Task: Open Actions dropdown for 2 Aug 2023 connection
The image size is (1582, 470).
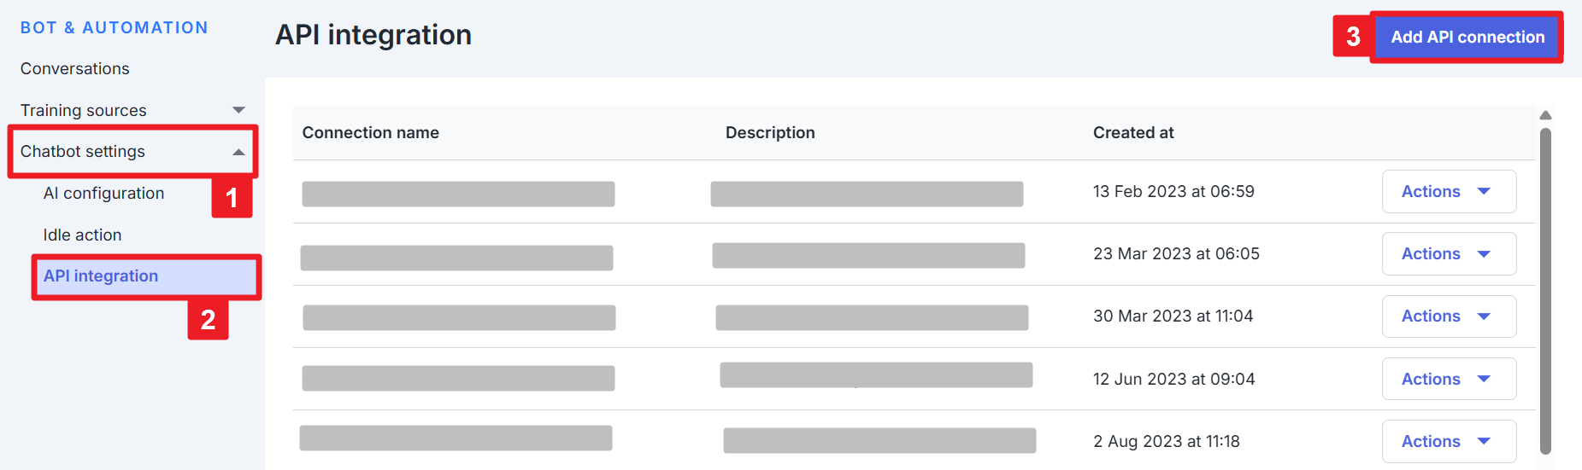Action: [1448, 441]
